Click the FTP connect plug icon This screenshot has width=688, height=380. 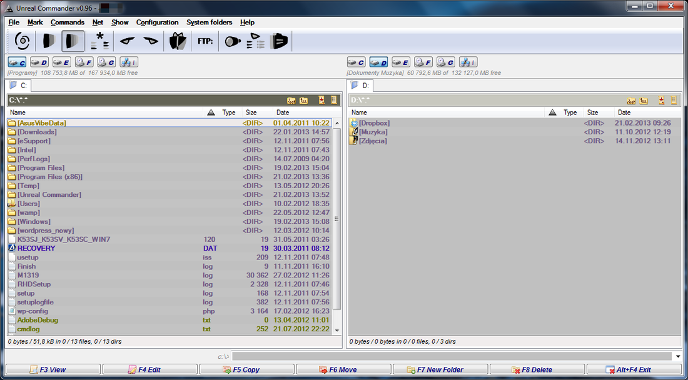click(x=233, y=41)
